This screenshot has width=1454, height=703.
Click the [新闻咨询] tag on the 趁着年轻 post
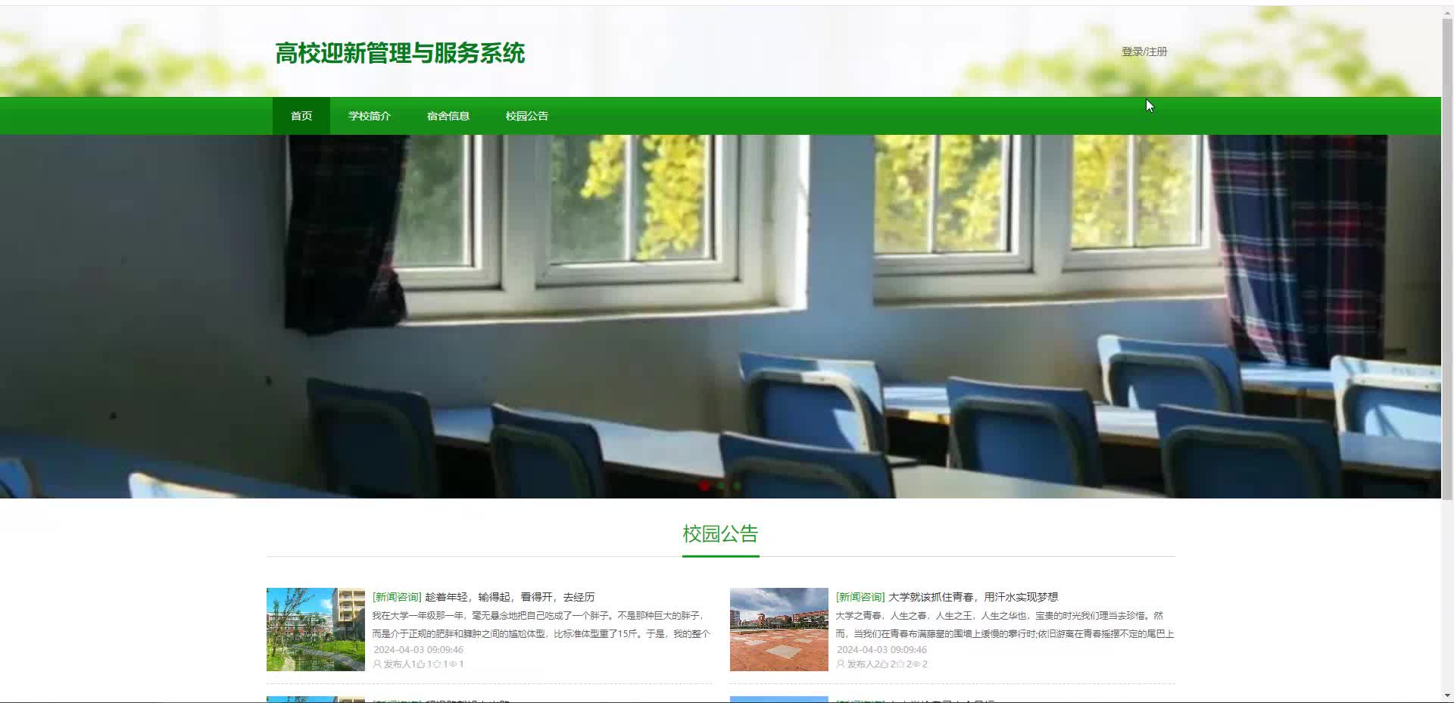point(397,597)
